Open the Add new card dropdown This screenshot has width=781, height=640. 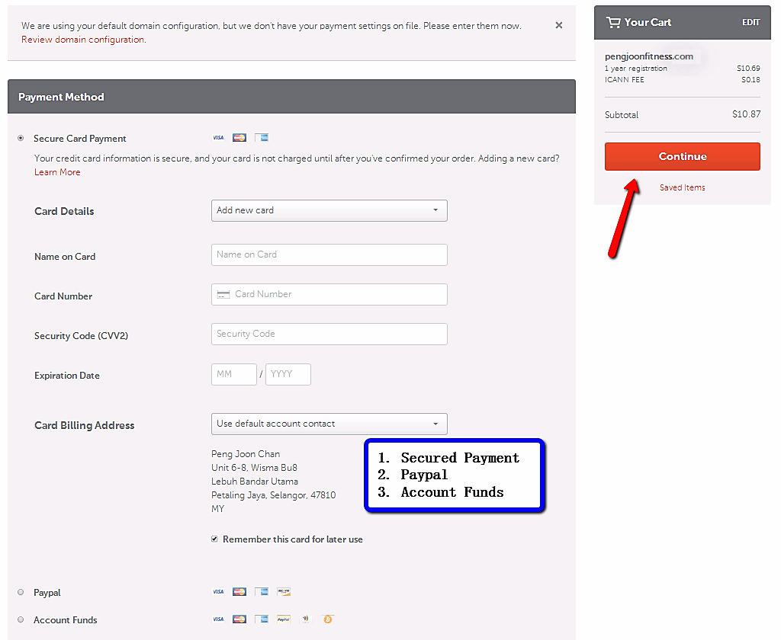pyautogui.click(x=329, y=210)
